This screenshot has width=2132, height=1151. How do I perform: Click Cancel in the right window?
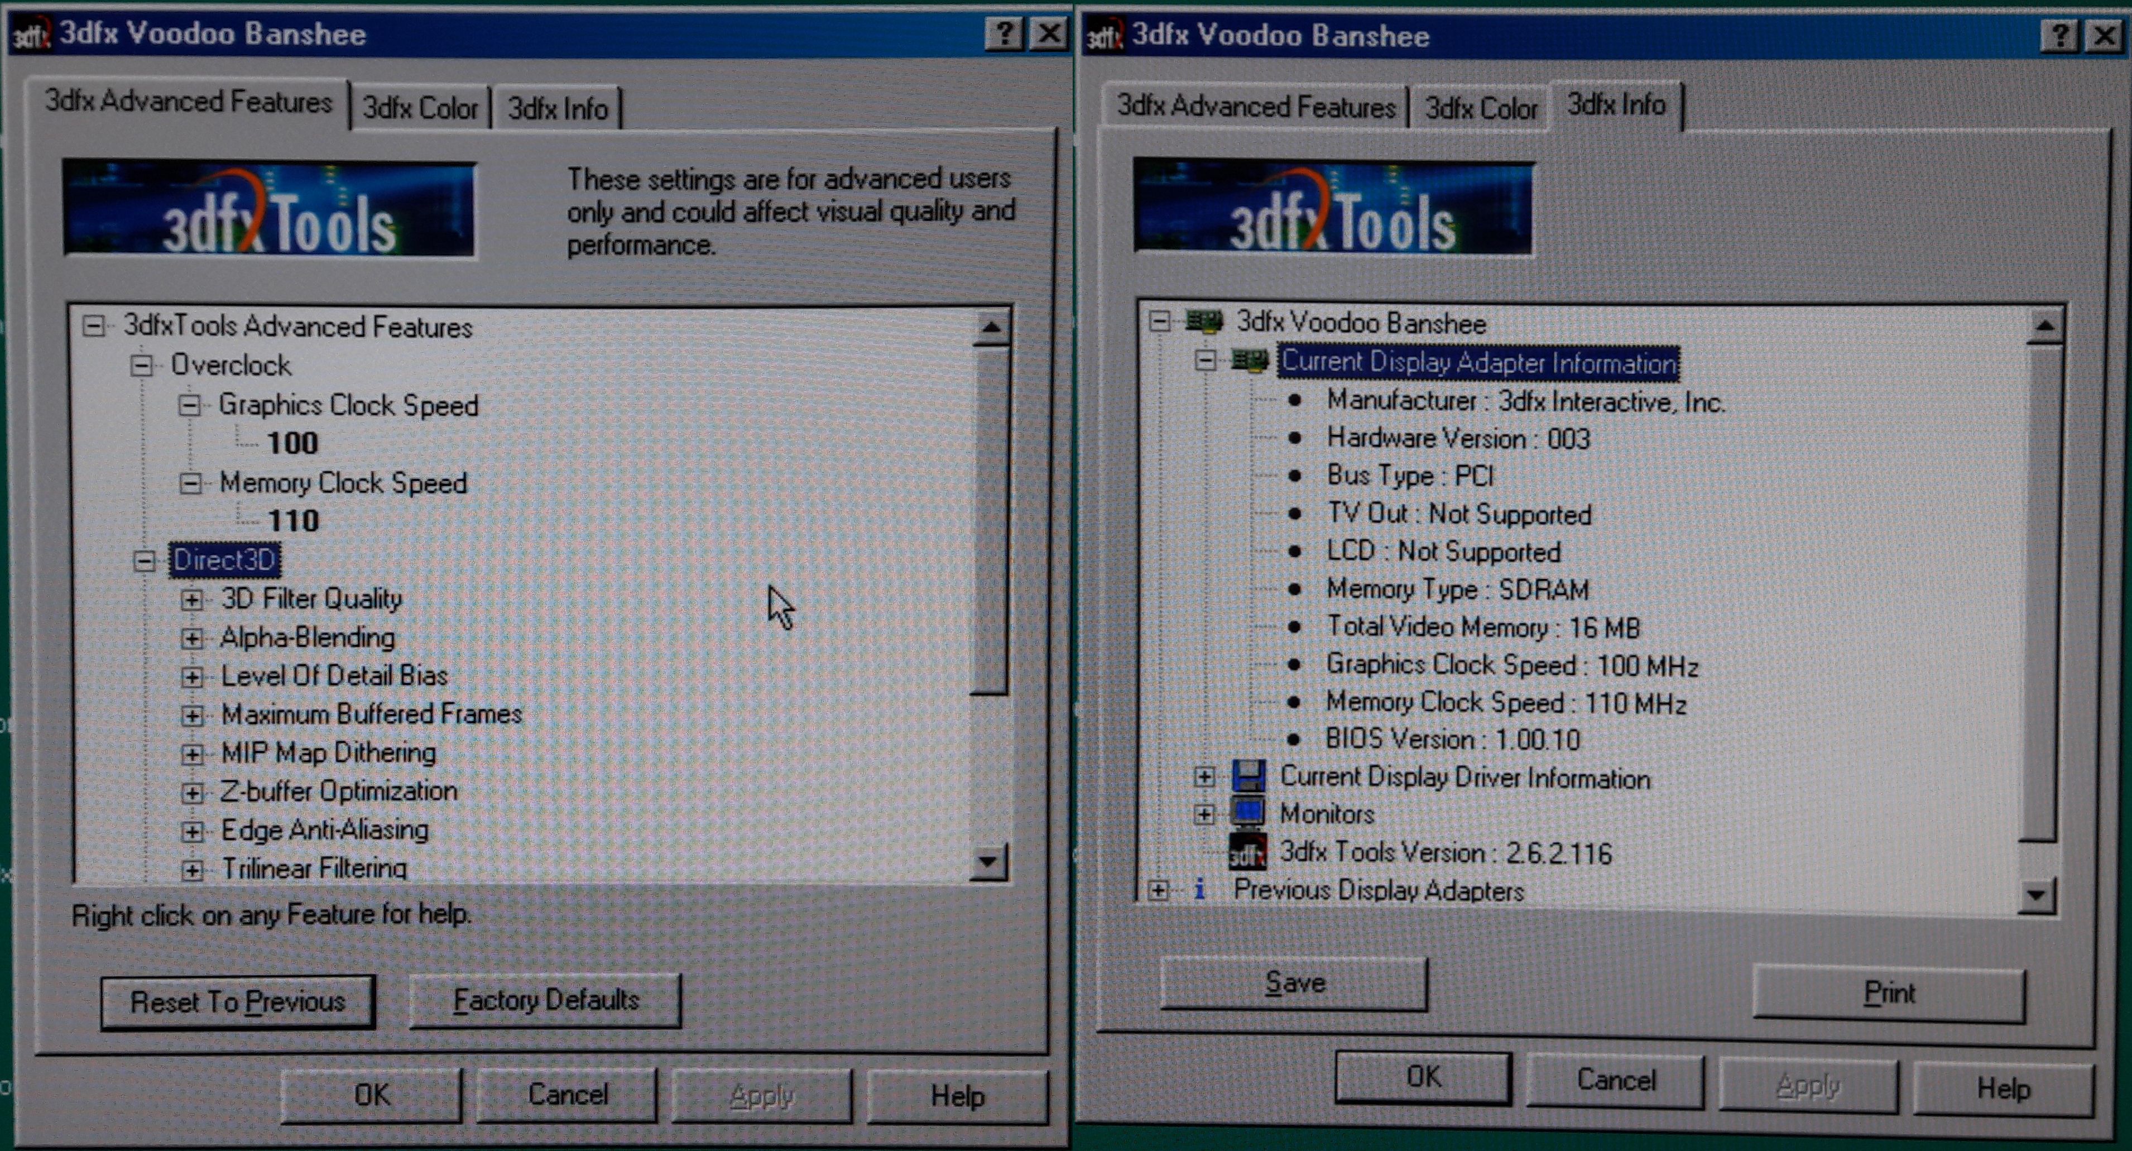click(1616, 1080)
